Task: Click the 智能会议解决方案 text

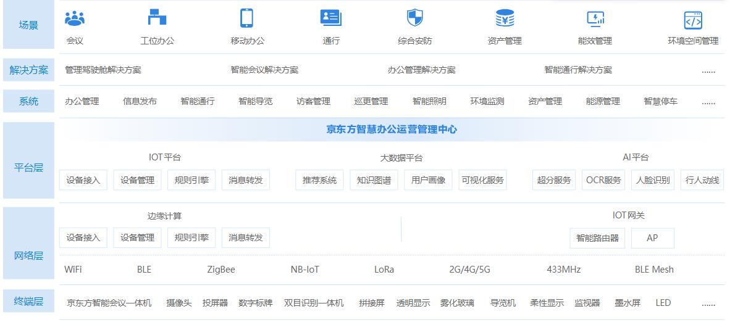Action: pyautogui.click(x=264, y=70)
